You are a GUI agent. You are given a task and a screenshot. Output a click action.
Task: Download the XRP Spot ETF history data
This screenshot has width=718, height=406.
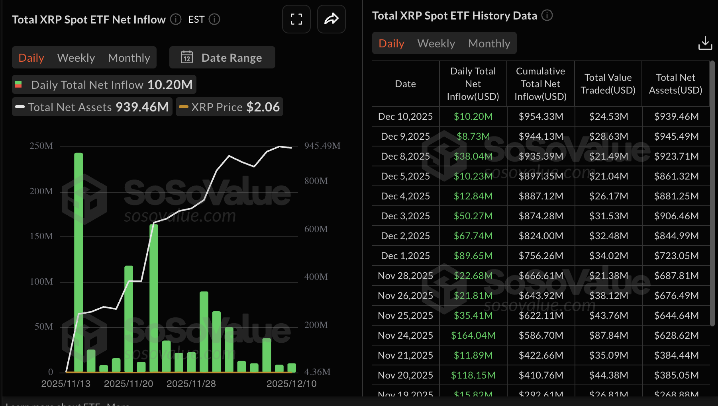[x=705, y=43]
